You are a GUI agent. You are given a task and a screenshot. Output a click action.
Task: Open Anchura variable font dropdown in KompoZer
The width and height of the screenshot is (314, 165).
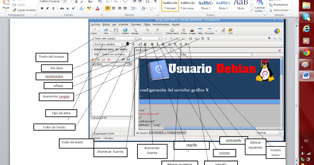click(108, 44)
